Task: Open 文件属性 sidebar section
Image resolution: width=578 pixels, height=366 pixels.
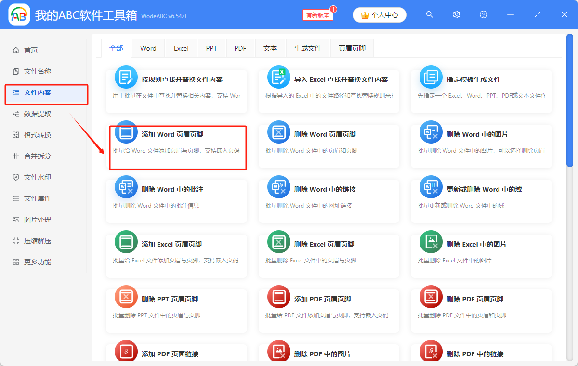Action: 38,198
